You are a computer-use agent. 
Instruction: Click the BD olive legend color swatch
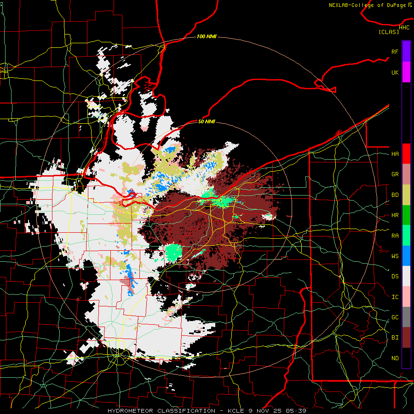(x=406, y=195)
